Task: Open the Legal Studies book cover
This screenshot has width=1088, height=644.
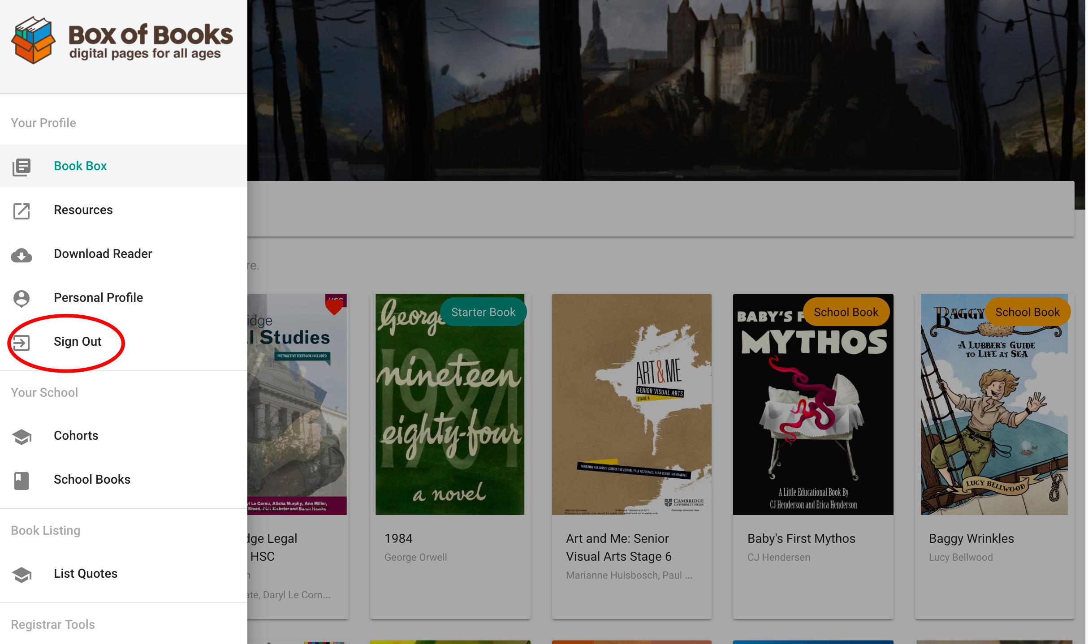Action: (297, 404)
